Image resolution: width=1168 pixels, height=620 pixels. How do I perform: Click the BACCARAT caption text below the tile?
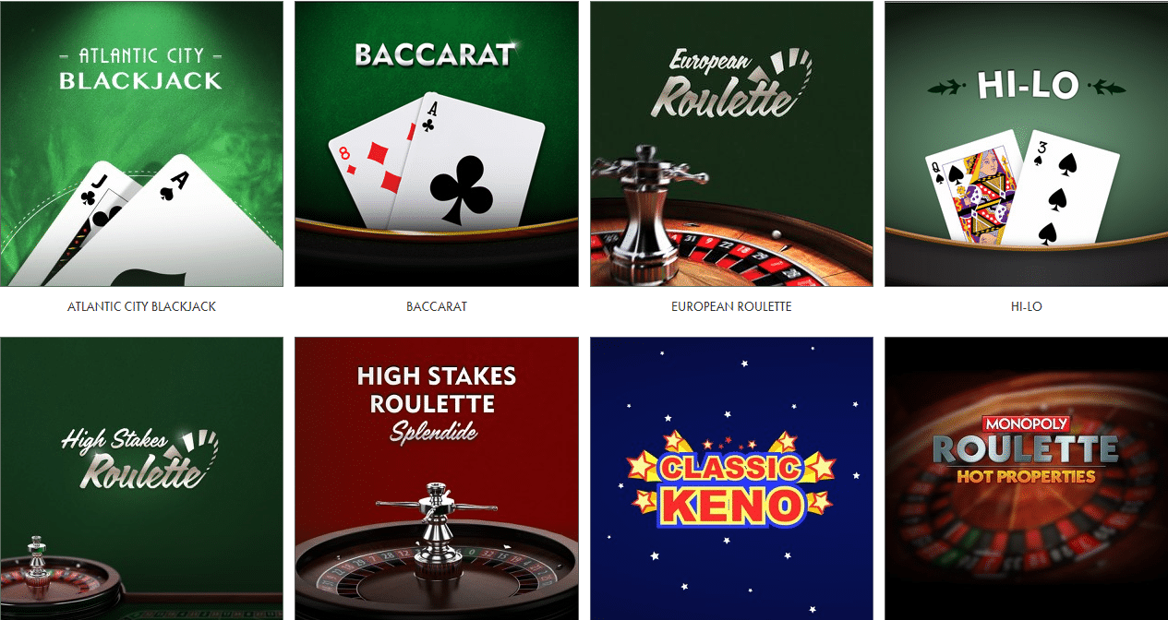point(436,306)
